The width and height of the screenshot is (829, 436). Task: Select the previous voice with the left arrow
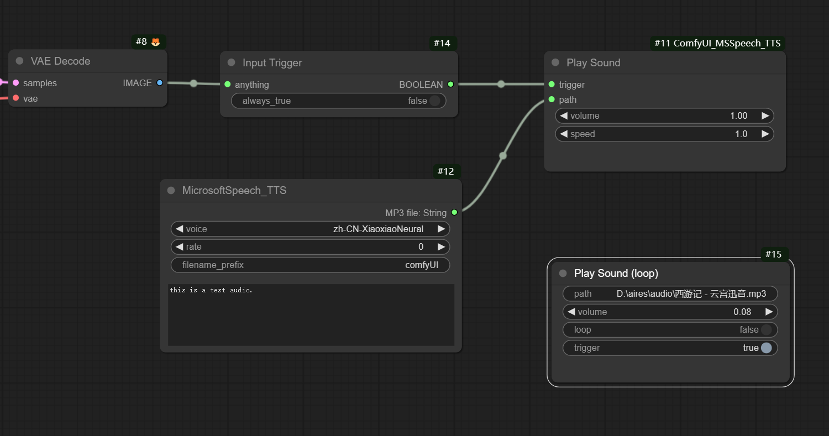coord(179,229)
